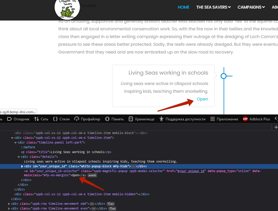Open the Adblock Plus devtools panel
The image size is (278, 211).
[256, 119]
